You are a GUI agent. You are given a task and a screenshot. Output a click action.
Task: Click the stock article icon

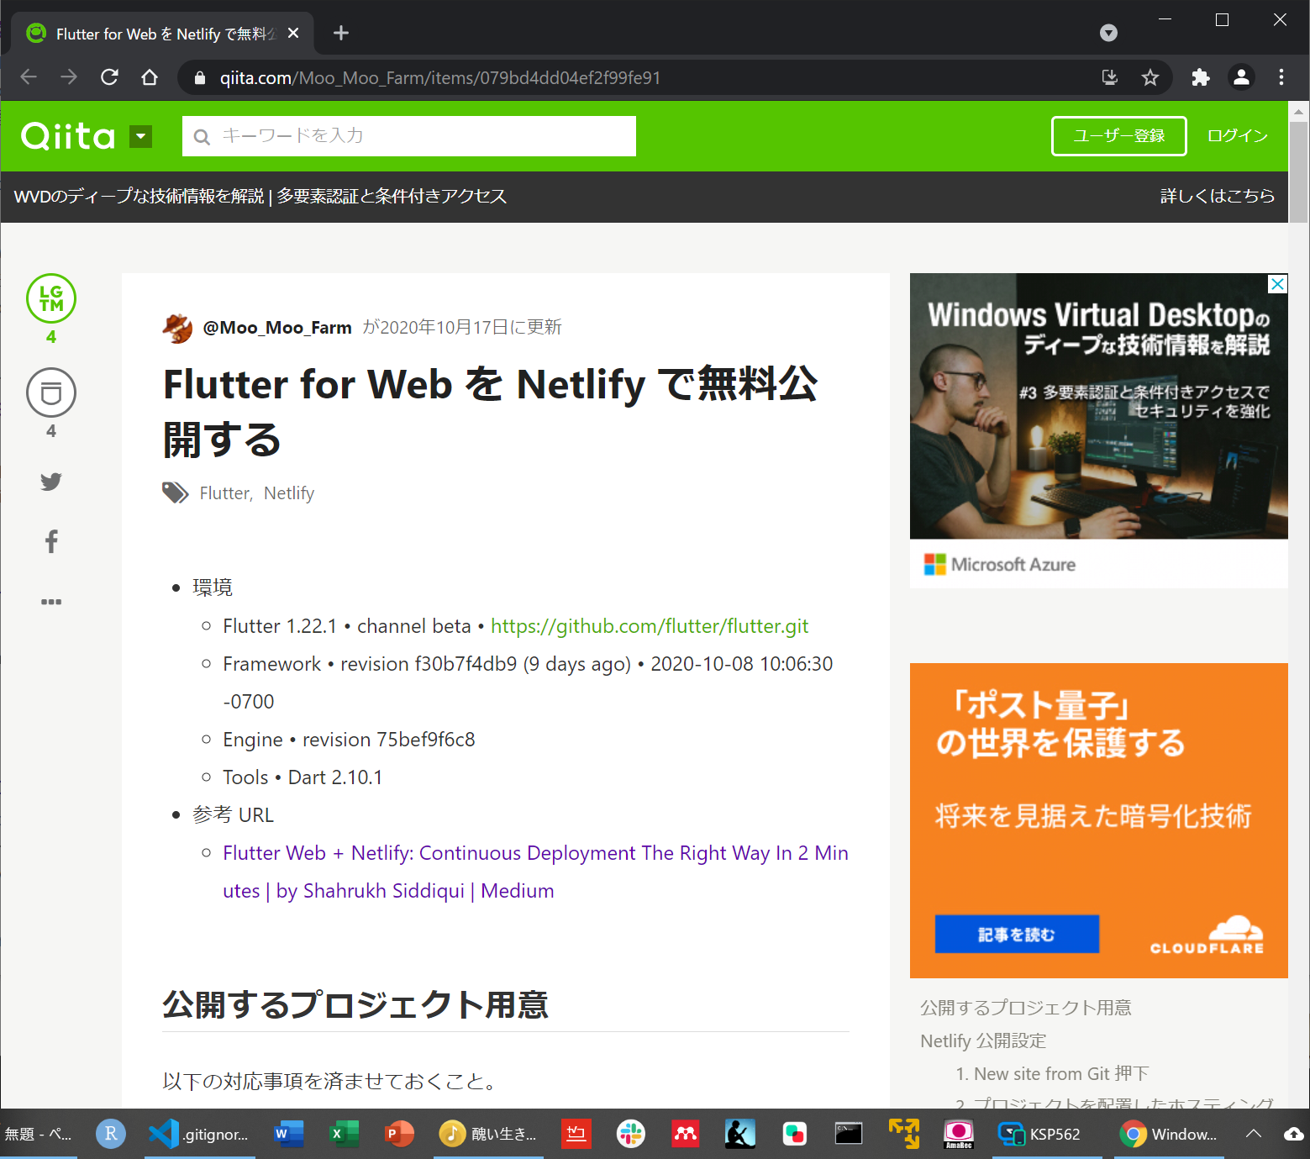coord(51,392)
